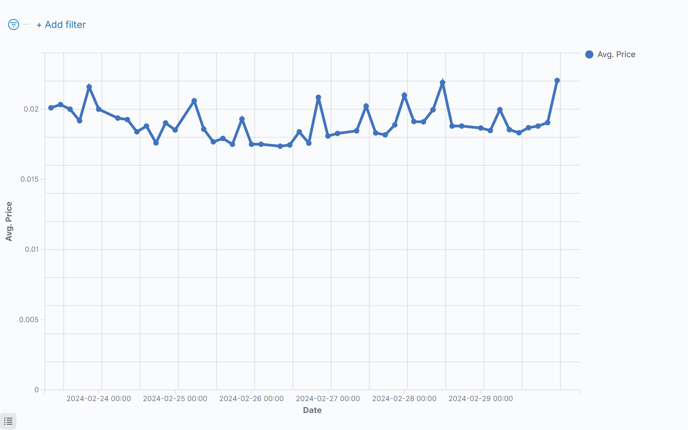688x430 pixels.
Task: Toggle the legend list icon at bottom-left
Action: pos(8,421)
